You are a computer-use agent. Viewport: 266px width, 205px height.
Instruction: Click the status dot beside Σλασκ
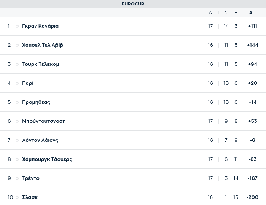pyautogui.click(x=17, y=197)
